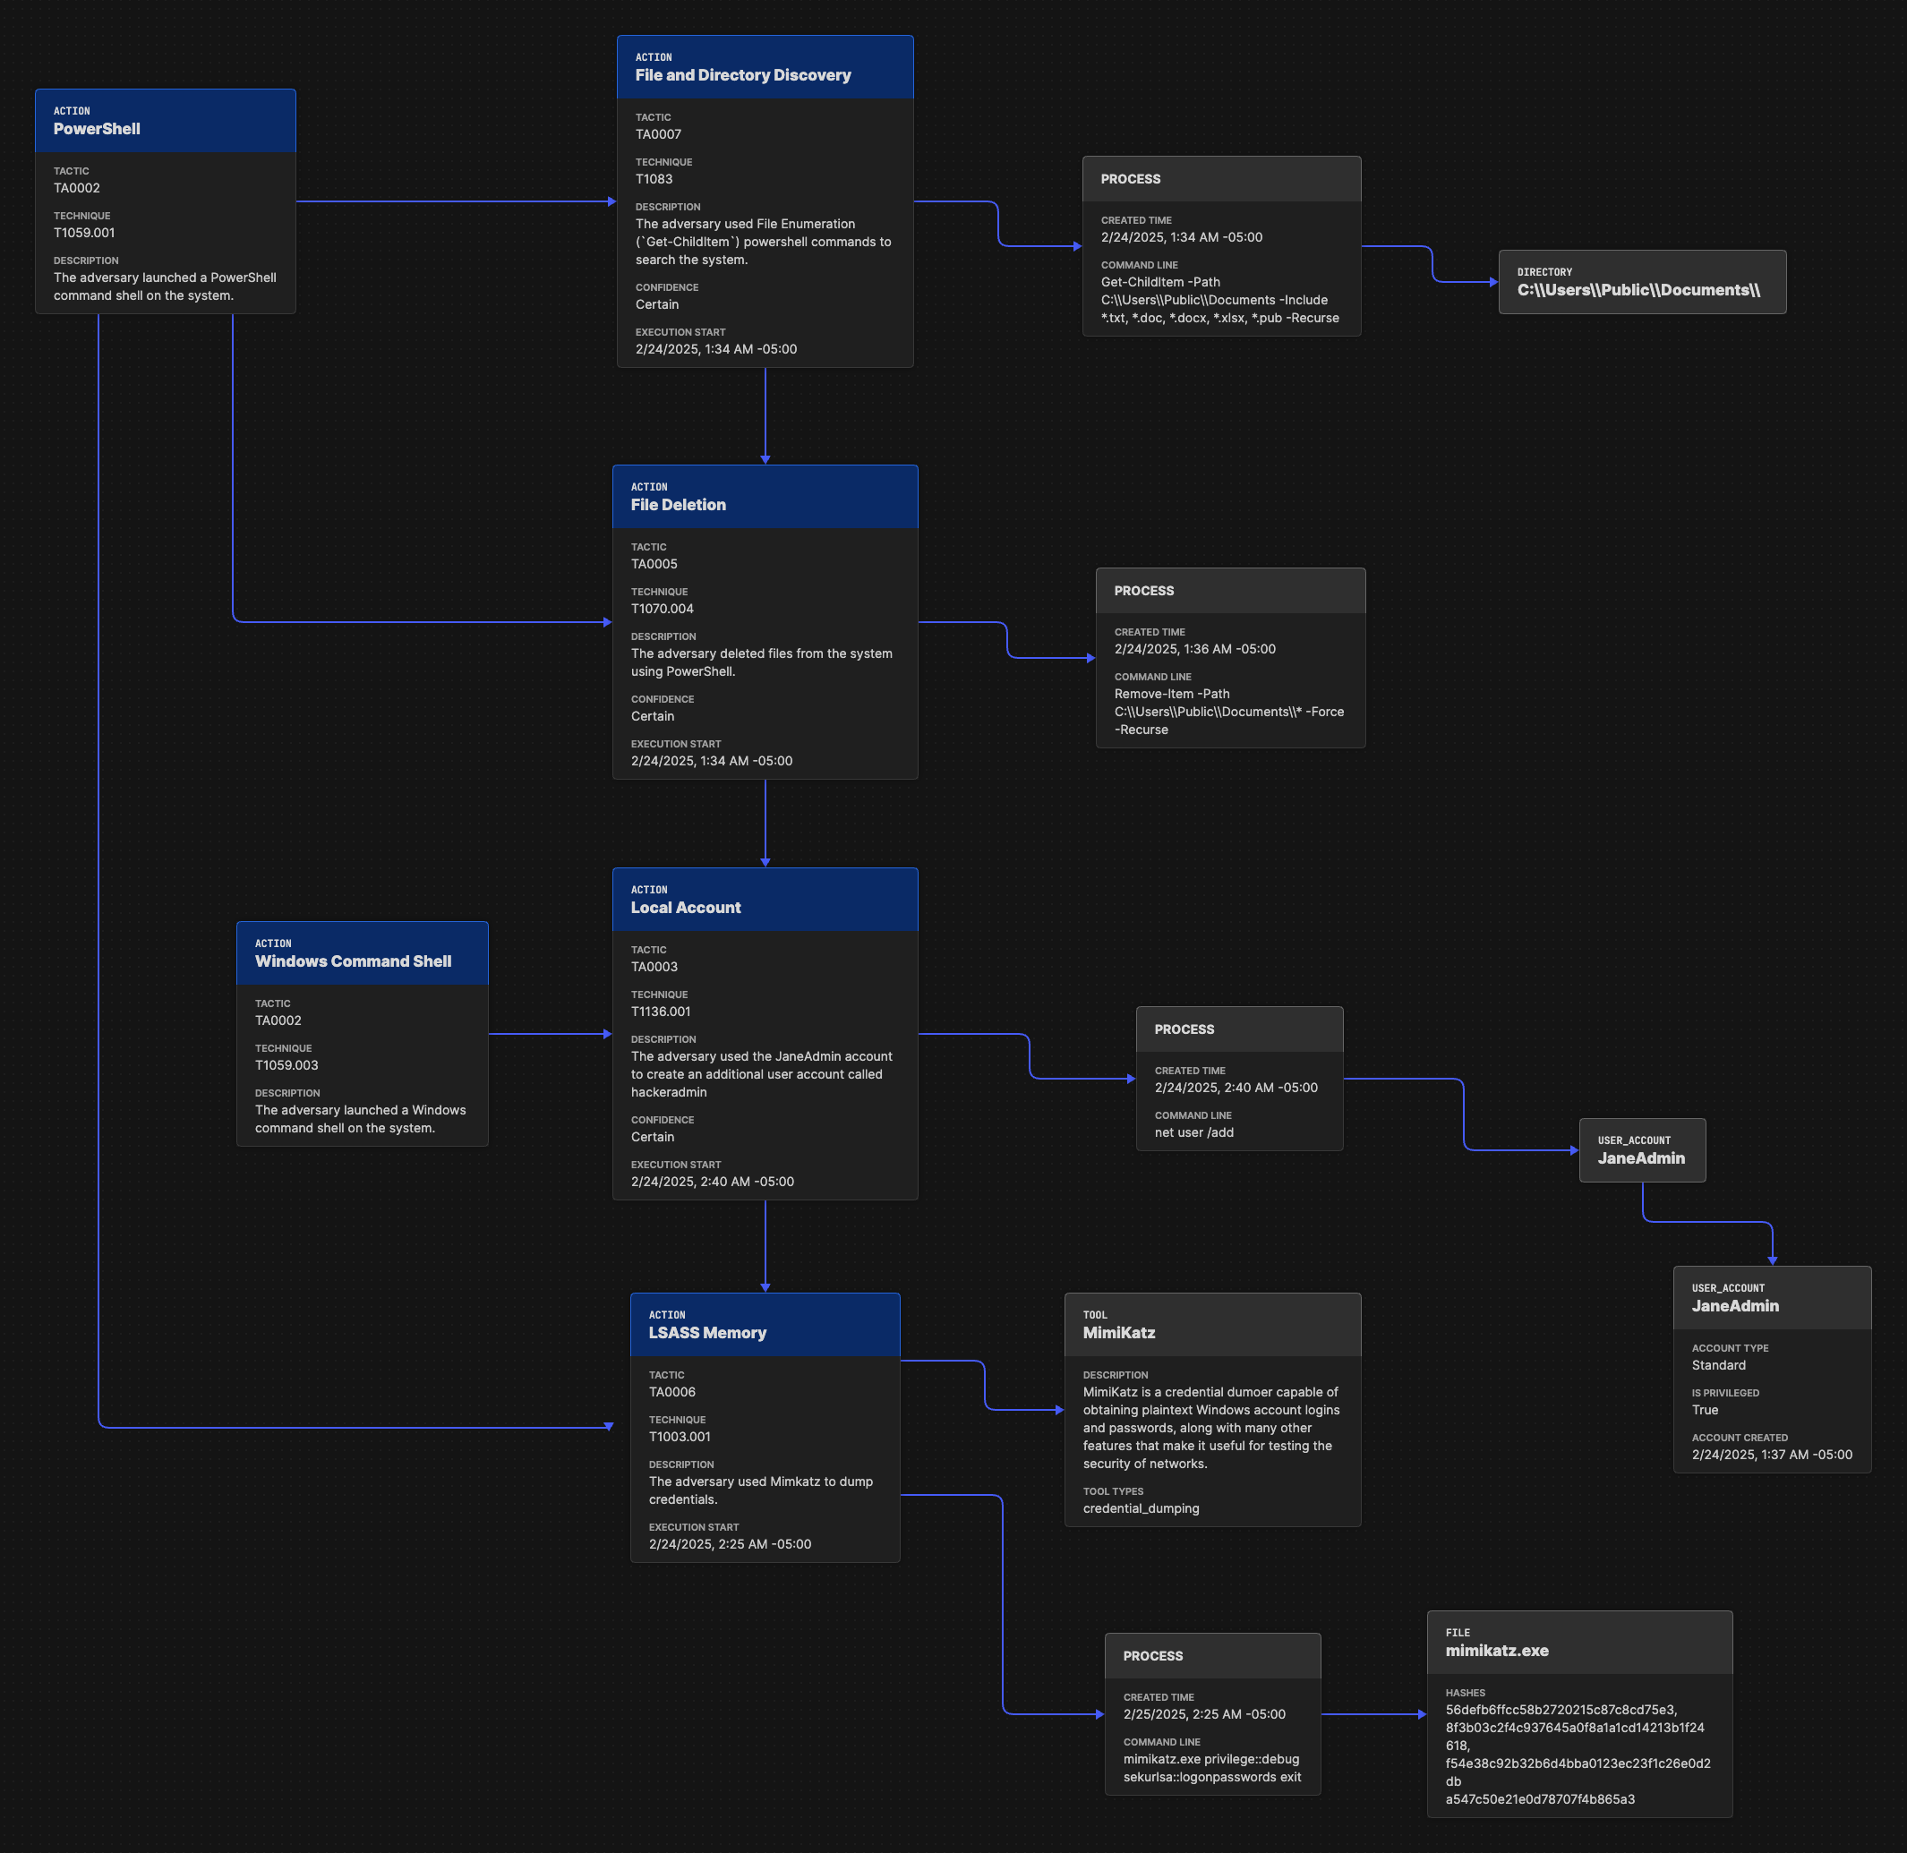Screen dimensions: 1907x1853
Task: Click account created time 1:37 AM
Action: (1773, 1455)
